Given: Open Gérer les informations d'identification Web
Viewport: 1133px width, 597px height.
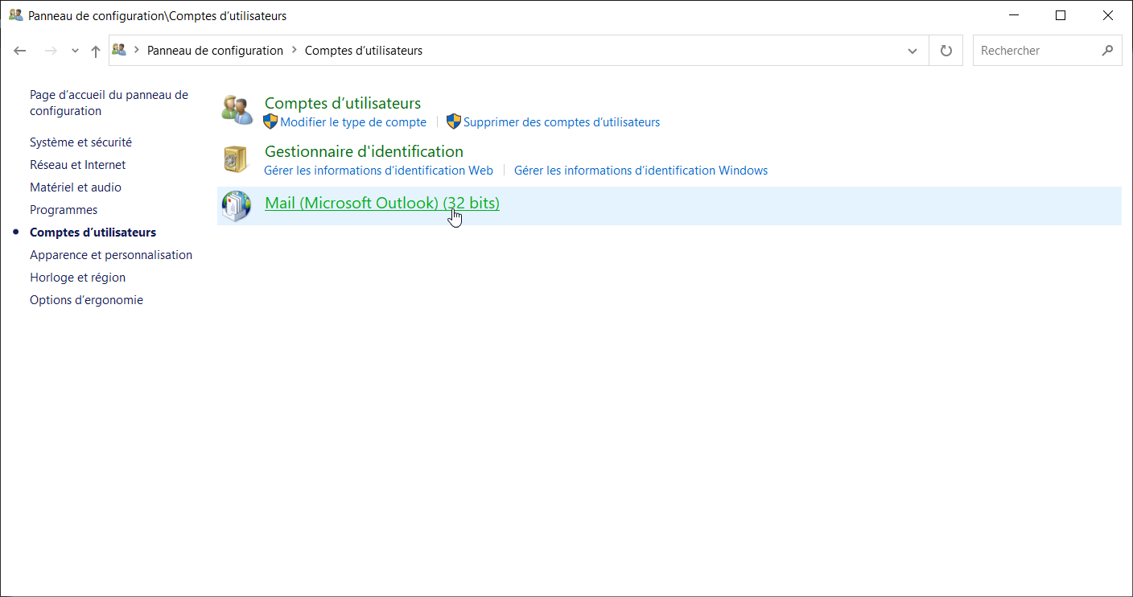Looking at the screenshot, I should point(378,171).
